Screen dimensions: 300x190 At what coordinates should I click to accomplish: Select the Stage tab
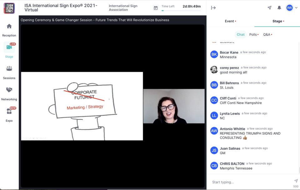point(277,21)
